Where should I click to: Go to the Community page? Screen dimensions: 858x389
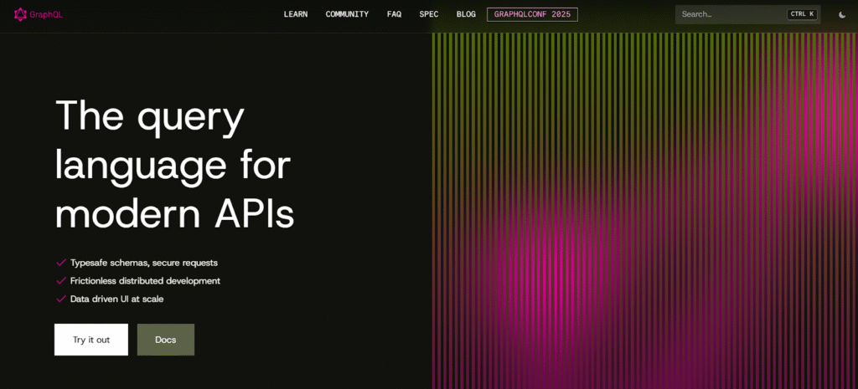(347, 14)
